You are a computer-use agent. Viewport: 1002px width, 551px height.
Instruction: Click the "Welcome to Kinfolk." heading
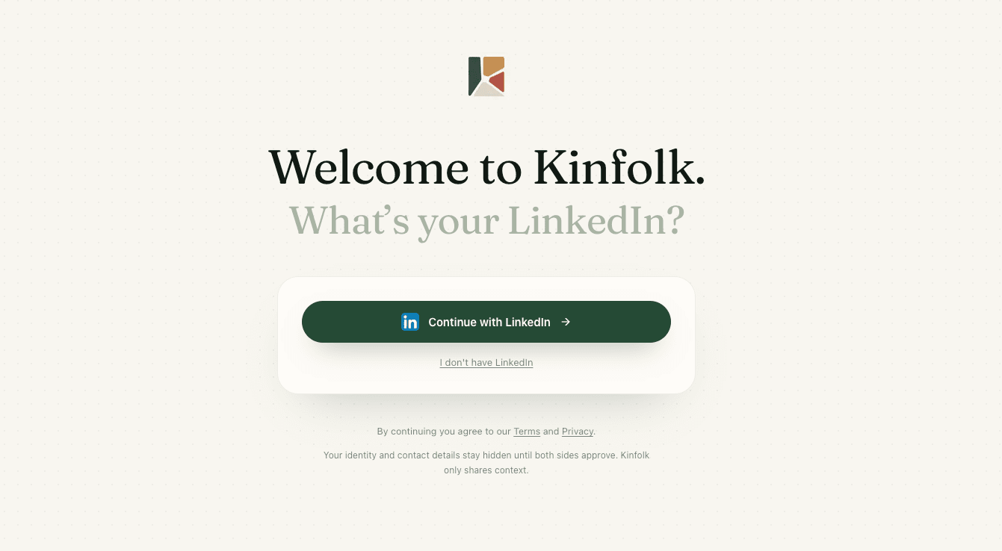point(486,166)
